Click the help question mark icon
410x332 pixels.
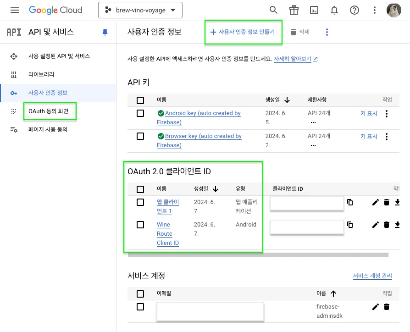coord(354,10)
